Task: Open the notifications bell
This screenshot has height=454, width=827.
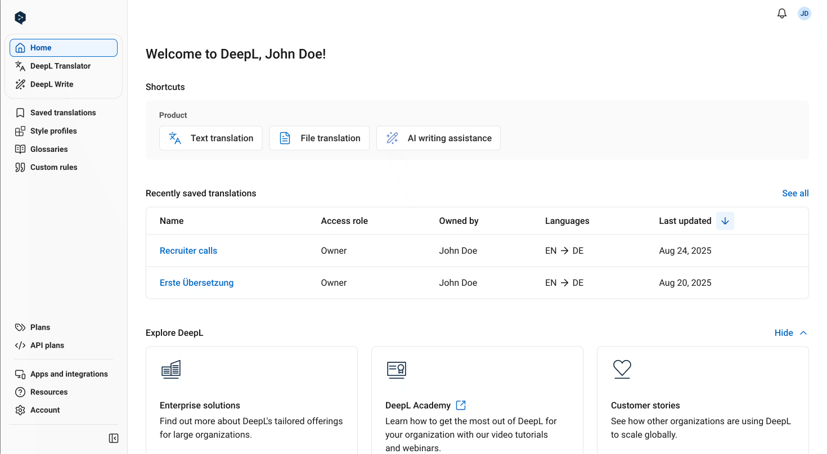Action: tap(781, 14)
